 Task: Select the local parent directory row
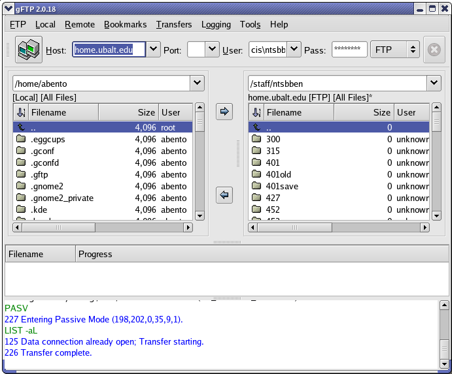click(103, 127)
